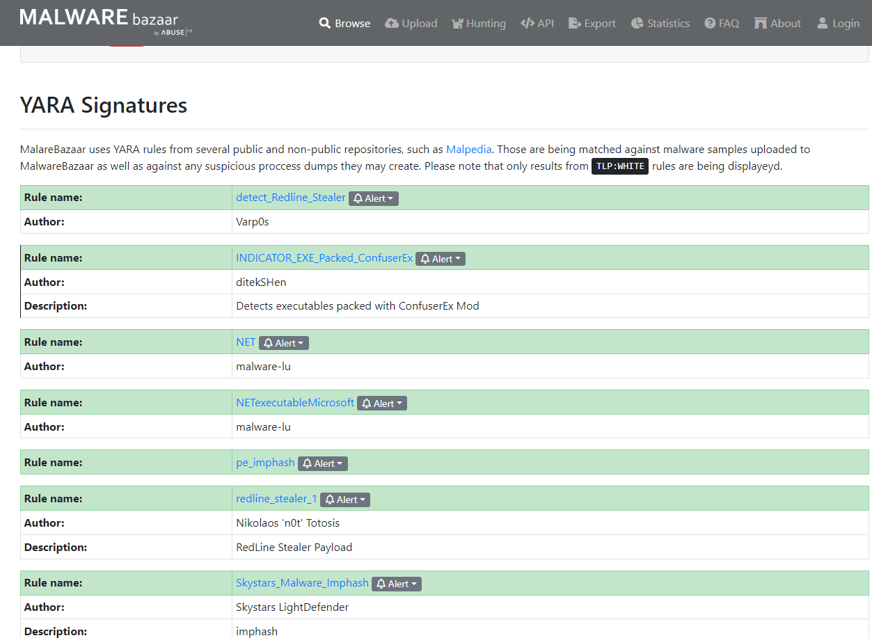The height and width of the screenshot is (638, 872).
Task: Click the About building icon
Action: pyautogui.click(x=761, y=24)
